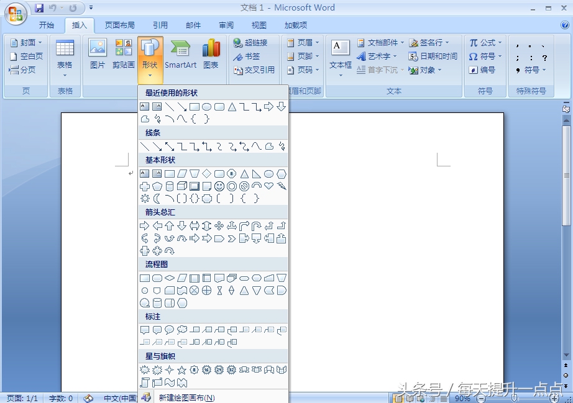This screenshot has width=573, height=403.
Task: Select cube shape in basic shapes
Action: [182, 186]
